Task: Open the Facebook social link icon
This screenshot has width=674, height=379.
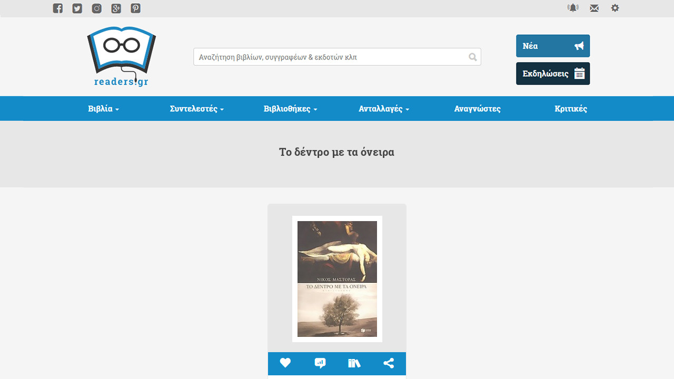Action: [58, 8]
